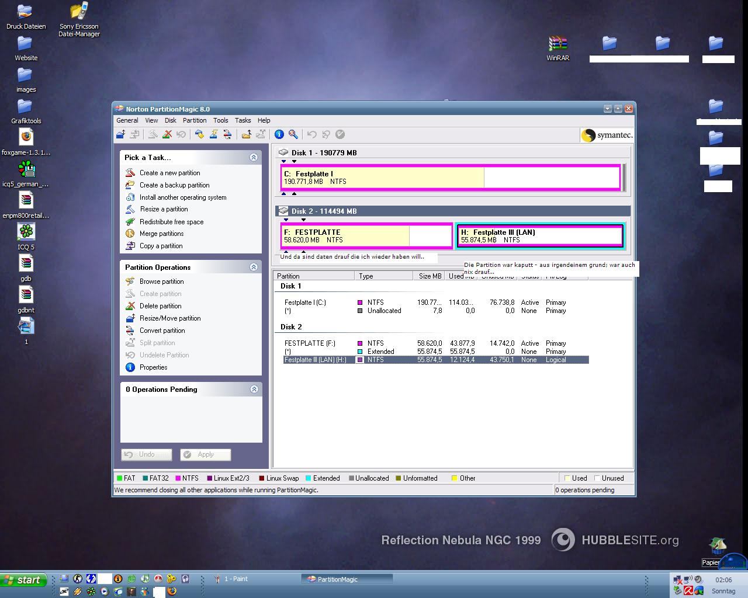Click the Partition column header
This screenshot has height=598, width=748.
pyautogui.click(x=314, y=276)
